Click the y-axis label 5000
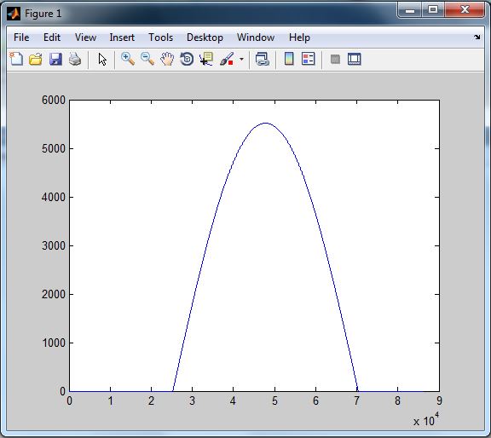Screen dimensions: 491x438 tap(54, 149)
